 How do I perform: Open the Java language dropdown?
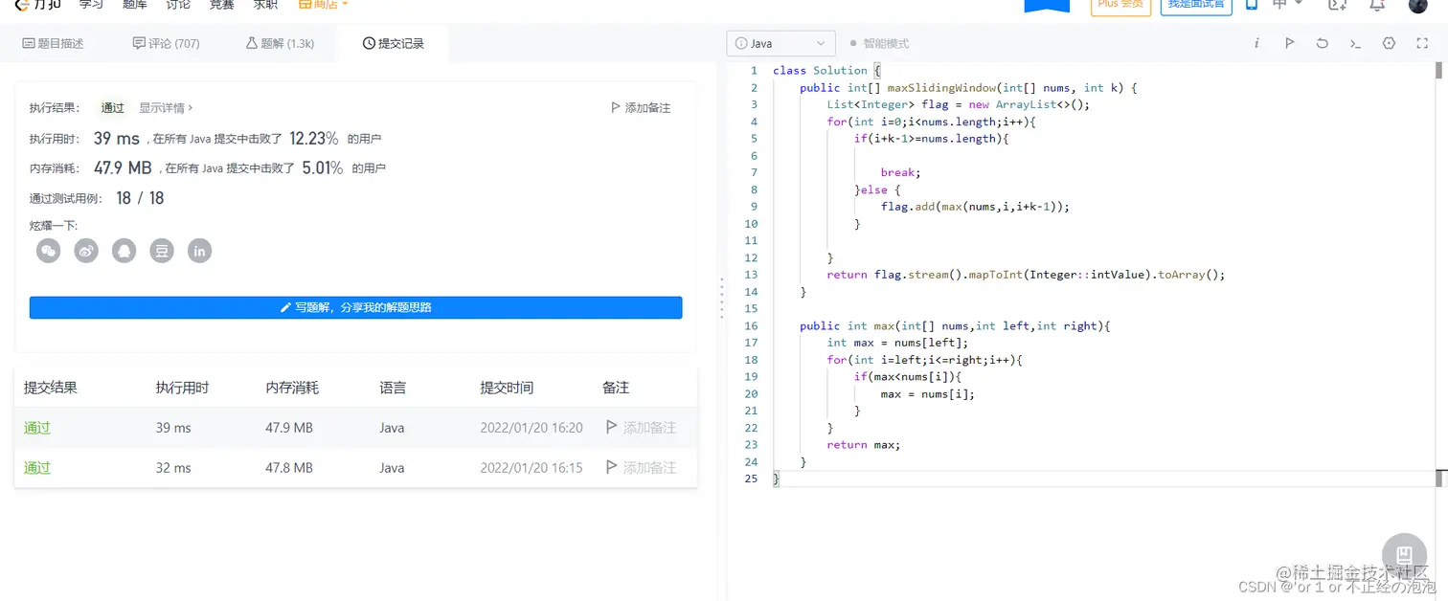pos(781,43)
